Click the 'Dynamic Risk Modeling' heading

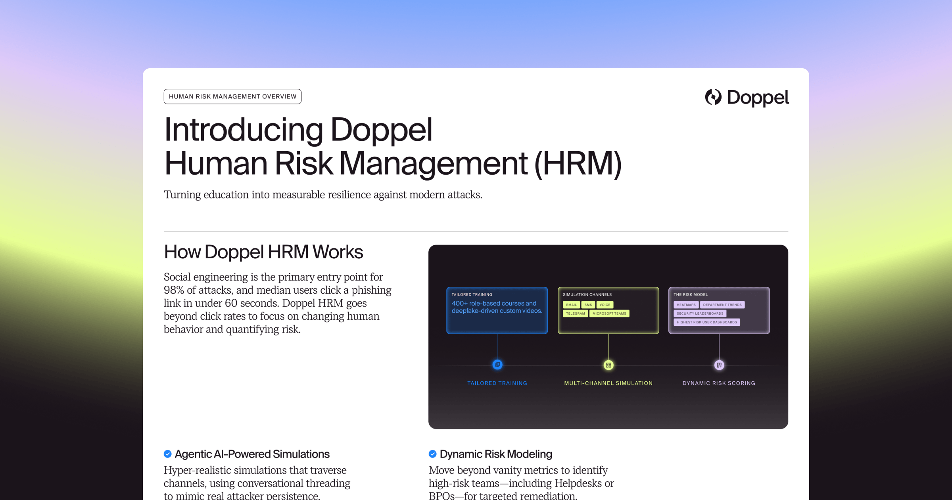[x=496, y=454]
